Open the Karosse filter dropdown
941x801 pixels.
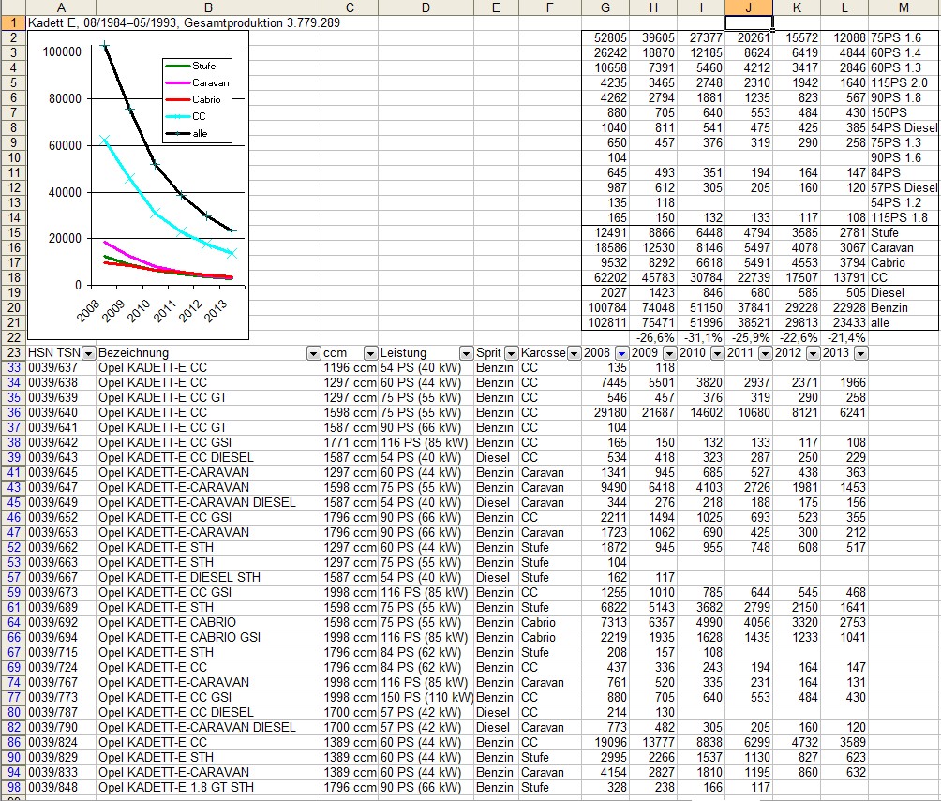[x=575, y=353]
